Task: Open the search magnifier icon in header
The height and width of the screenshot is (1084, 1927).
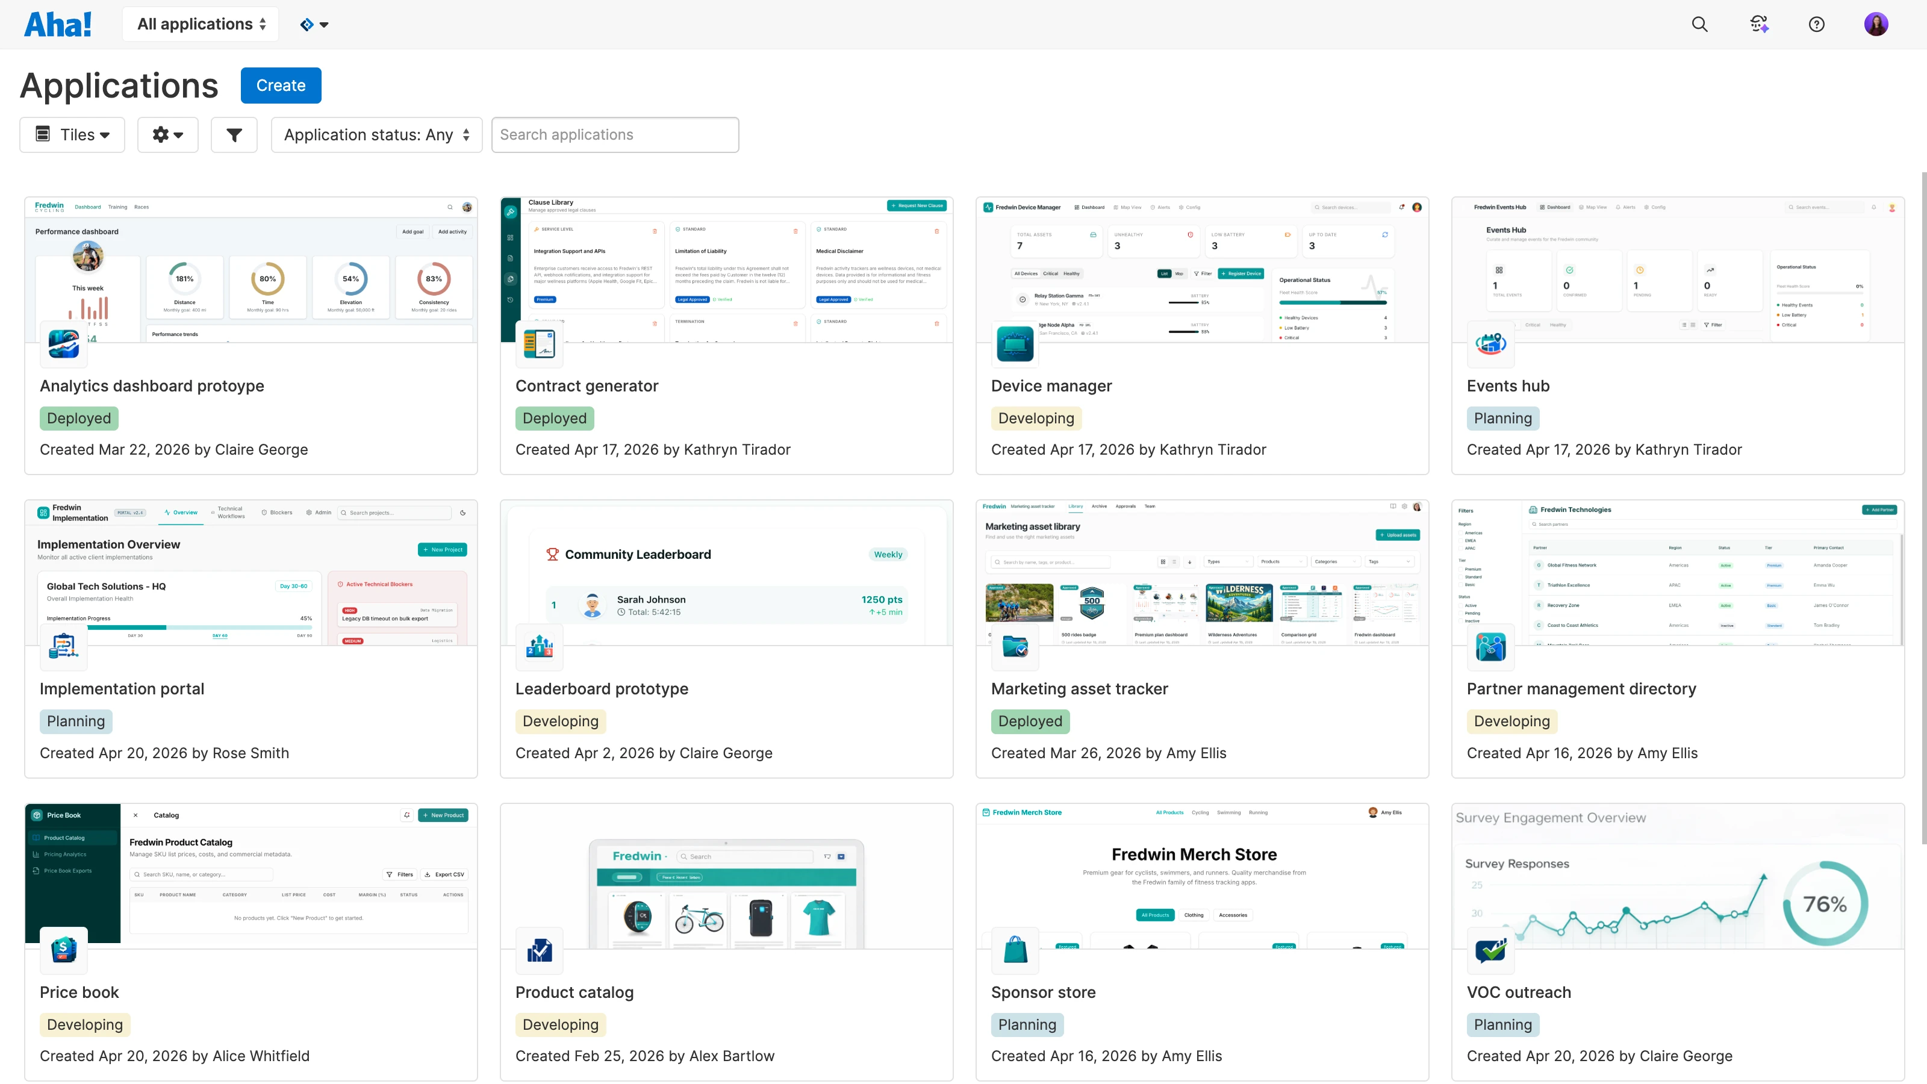Action: pos(1699,24)
